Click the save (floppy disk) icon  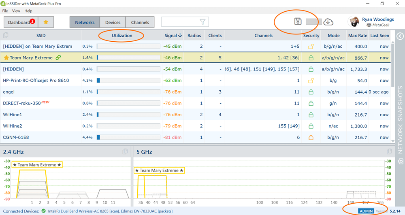(298, 21)
